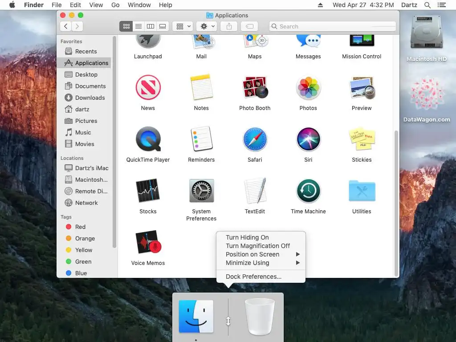Viewport: 456px width, 342px height.
Task: Open the File menu
Action: click(x=57, y=5)
